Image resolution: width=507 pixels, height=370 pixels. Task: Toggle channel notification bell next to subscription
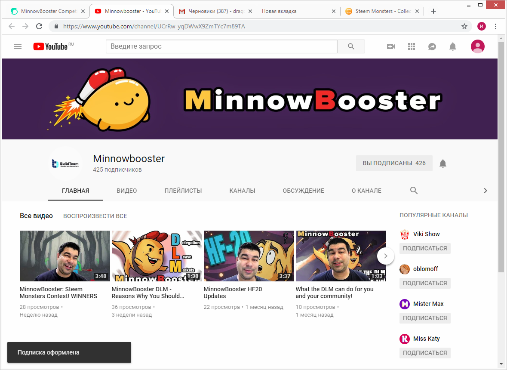point(443,163)
